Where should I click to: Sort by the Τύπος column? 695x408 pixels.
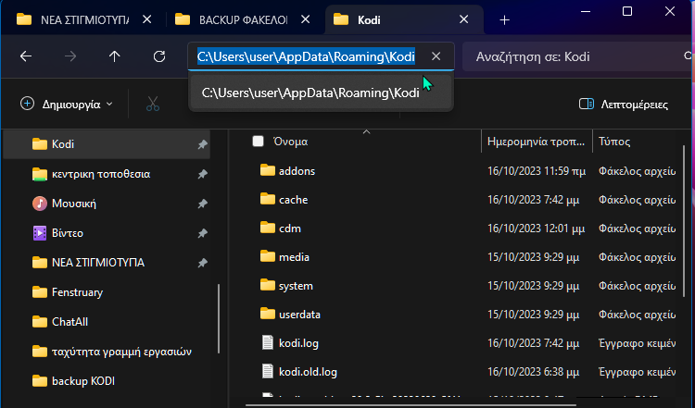614,142
